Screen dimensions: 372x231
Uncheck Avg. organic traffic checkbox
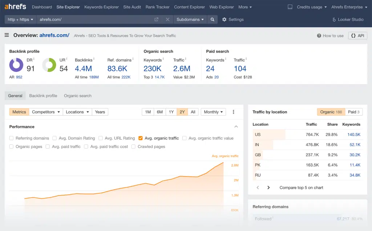(141, 138)
